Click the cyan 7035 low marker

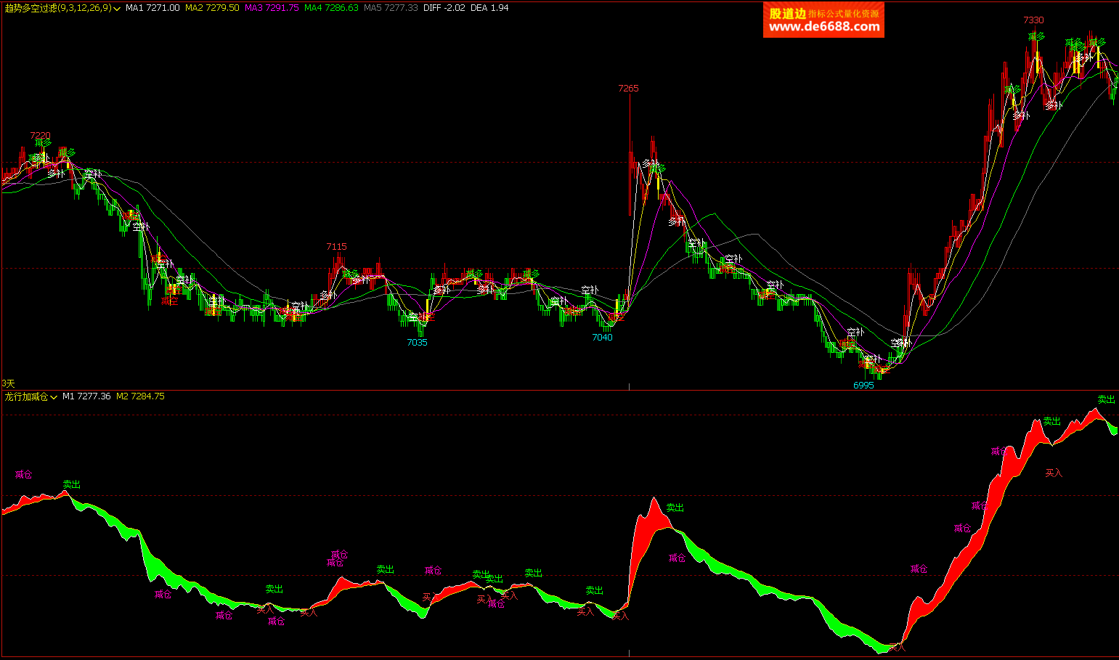point(417,343)
